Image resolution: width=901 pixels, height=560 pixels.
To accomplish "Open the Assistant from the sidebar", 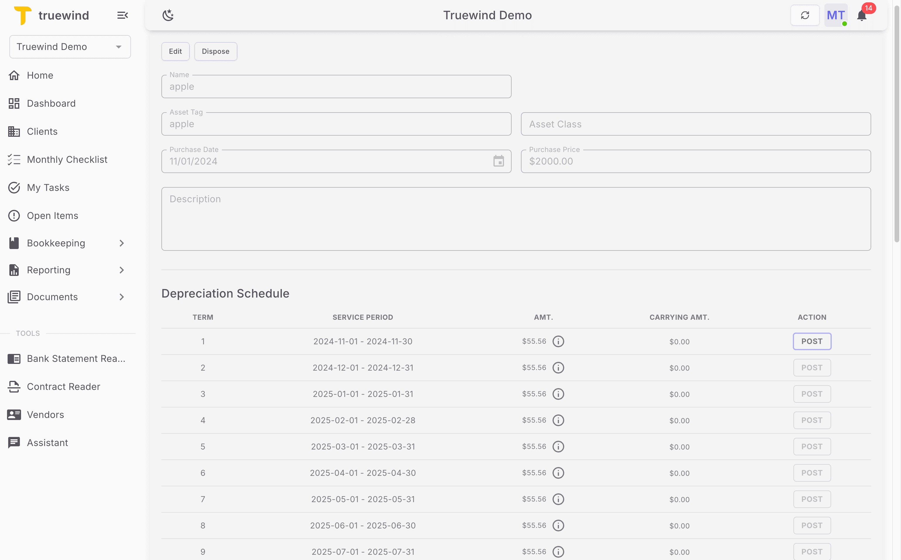I will click(47, 443).
